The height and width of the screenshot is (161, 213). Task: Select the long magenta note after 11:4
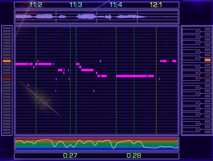(x=131, y=76)
